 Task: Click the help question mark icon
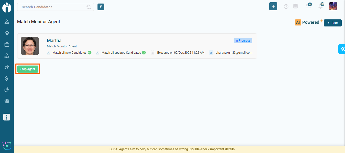point(286,7)
